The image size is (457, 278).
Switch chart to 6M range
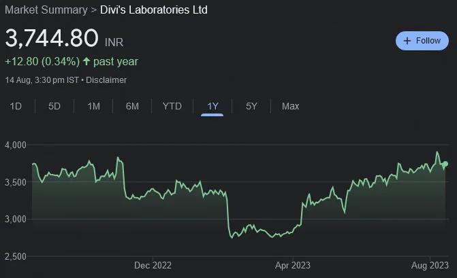point(132,106)
